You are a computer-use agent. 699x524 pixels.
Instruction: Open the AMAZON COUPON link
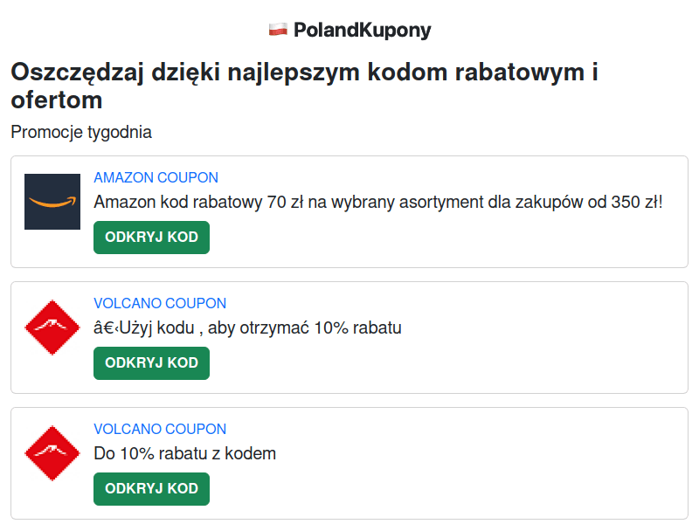pos(156,177)
